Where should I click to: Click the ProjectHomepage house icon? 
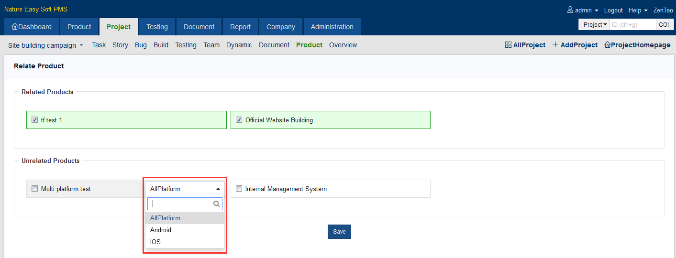[x=608, y=45]
